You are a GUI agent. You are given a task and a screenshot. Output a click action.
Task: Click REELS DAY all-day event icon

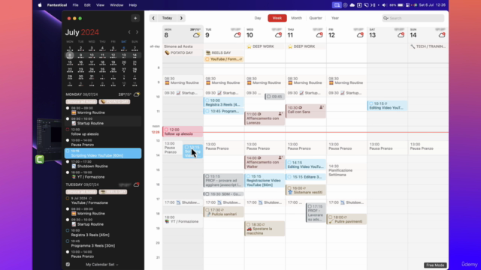[x=208, y=52]
